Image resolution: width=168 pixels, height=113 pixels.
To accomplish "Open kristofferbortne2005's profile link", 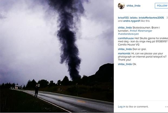I will click(151, 18).
